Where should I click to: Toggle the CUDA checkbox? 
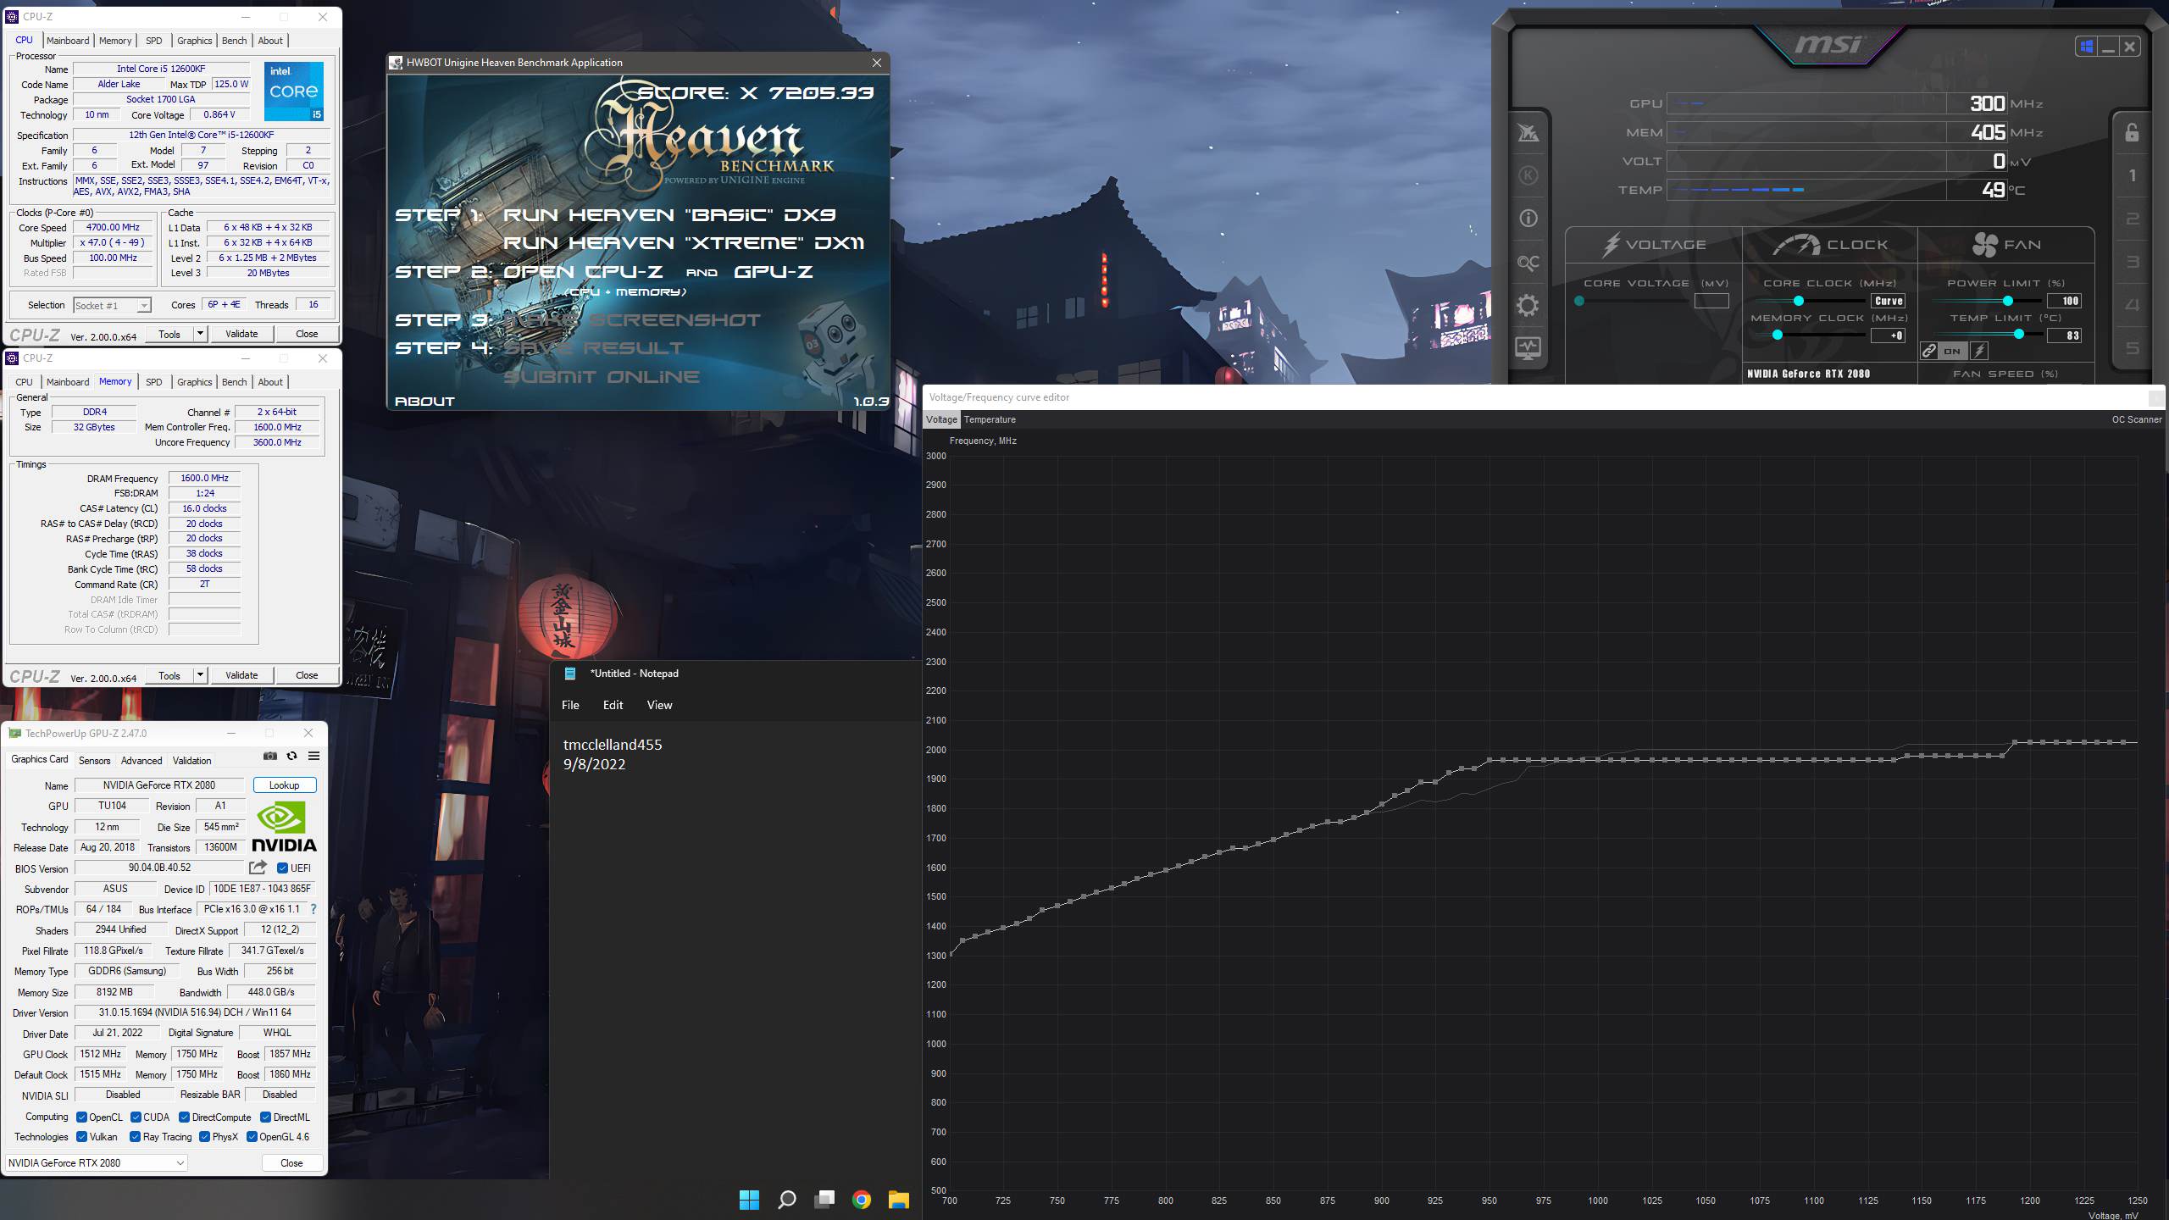point(136,1117)
